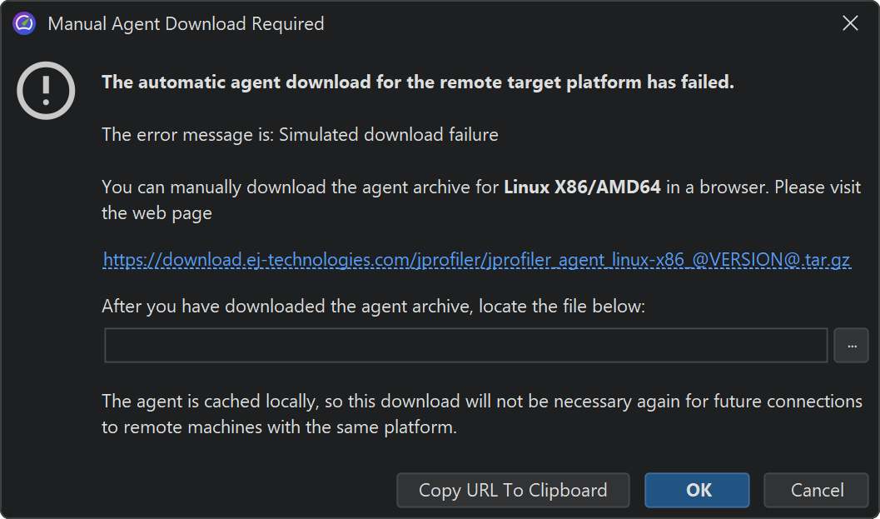
Task: Click the "After you have downloaded" label
Action: coord(373,306)
